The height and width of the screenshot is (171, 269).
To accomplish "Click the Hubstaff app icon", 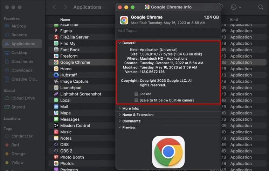I will pyautogui.click(x=56, y=75).
